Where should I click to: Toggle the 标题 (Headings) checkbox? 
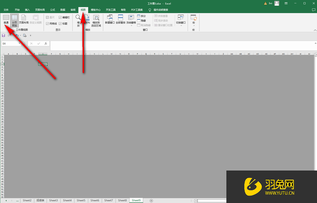pos(60,24)
